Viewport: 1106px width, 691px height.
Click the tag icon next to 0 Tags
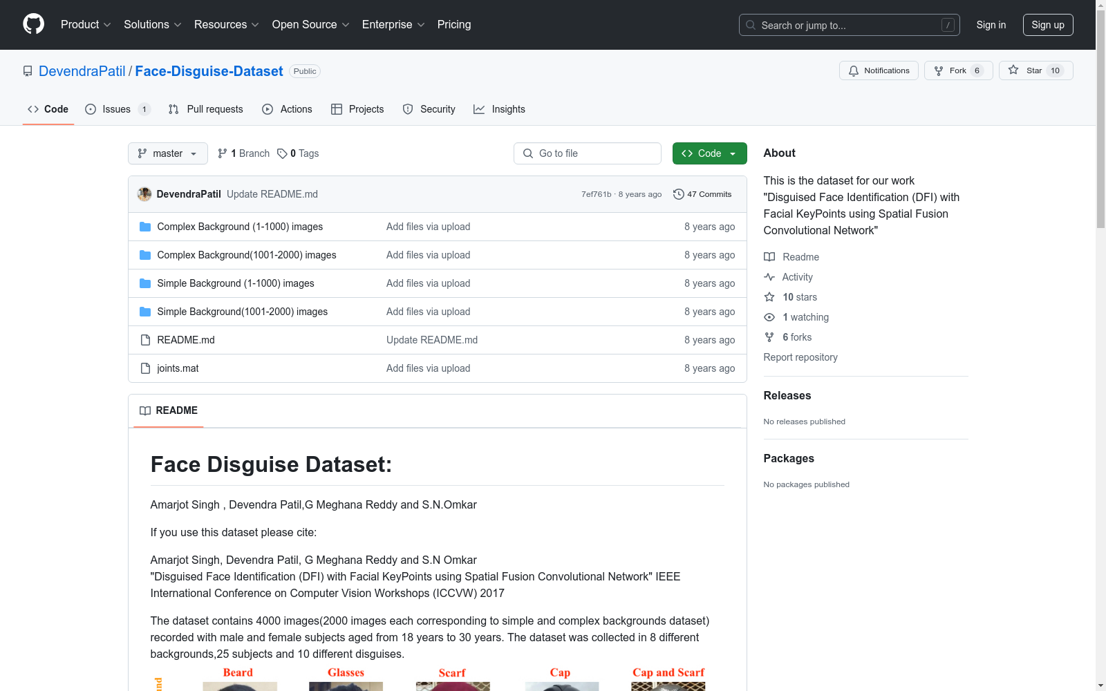282,153
